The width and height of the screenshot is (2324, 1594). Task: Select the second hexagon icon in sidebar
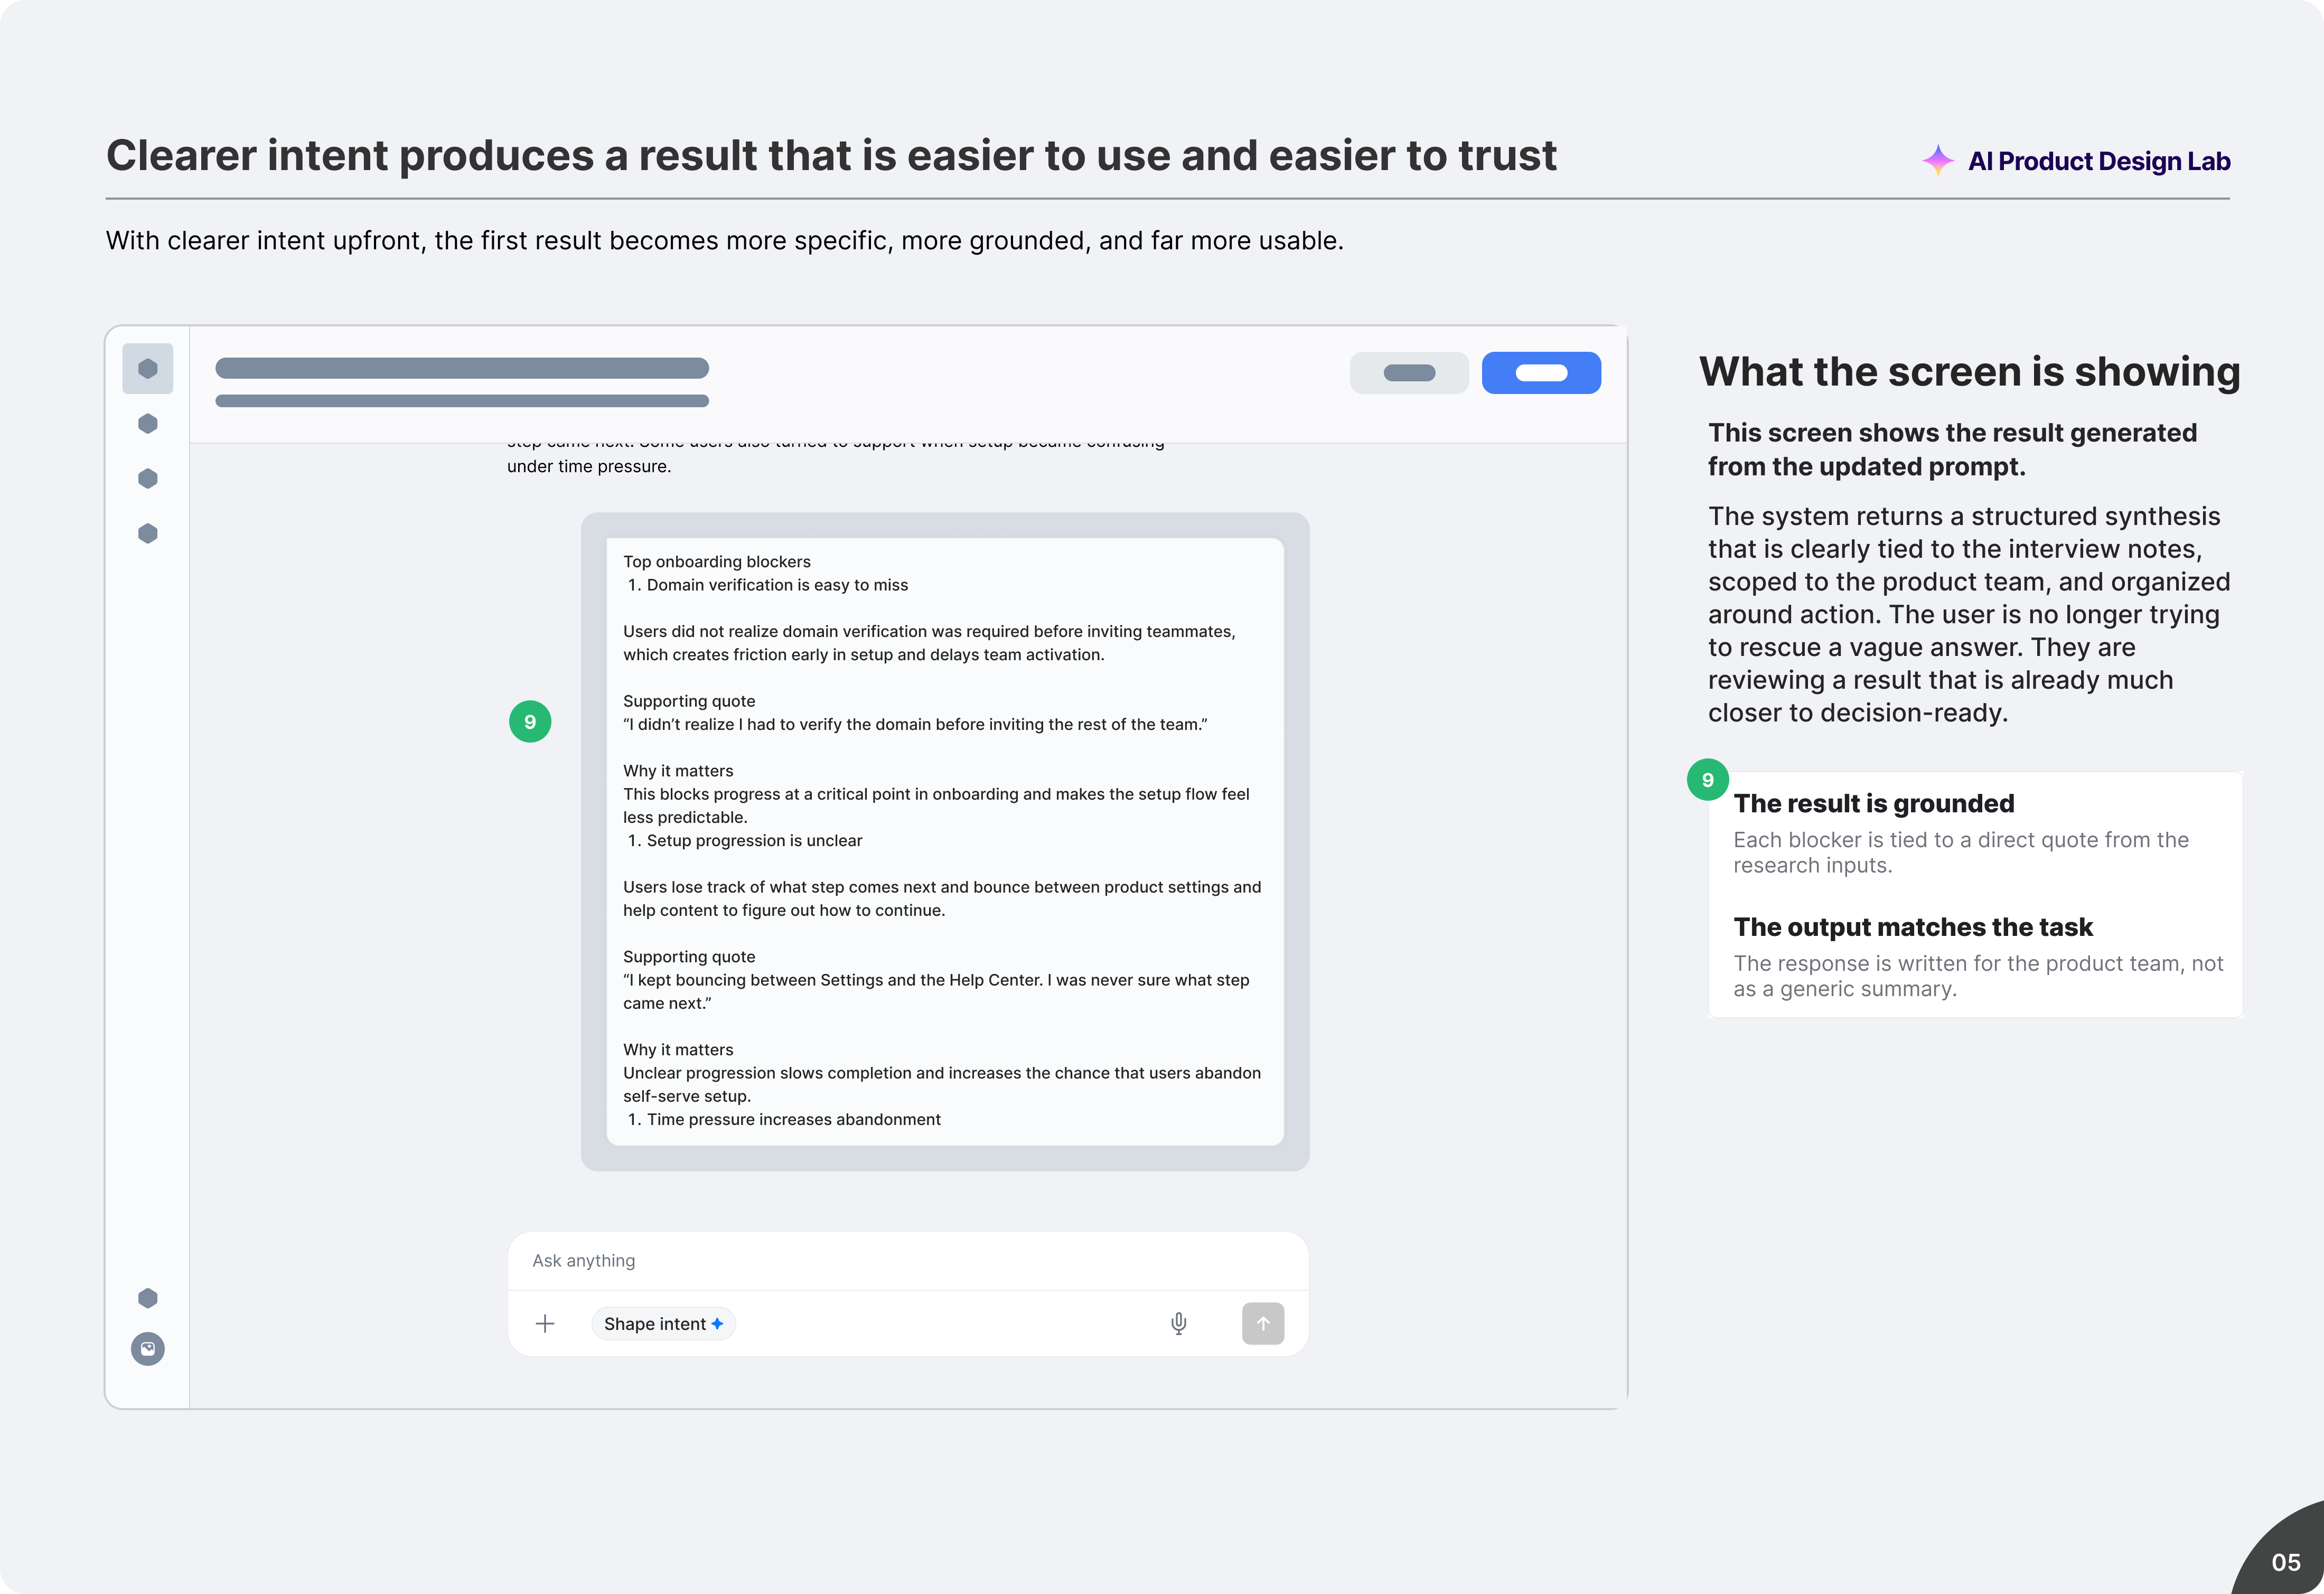coord(147,424)
